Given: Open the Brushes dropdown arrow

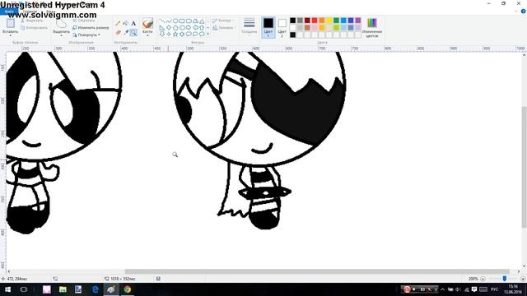Looking at the screenshot, I should [147, 35].
